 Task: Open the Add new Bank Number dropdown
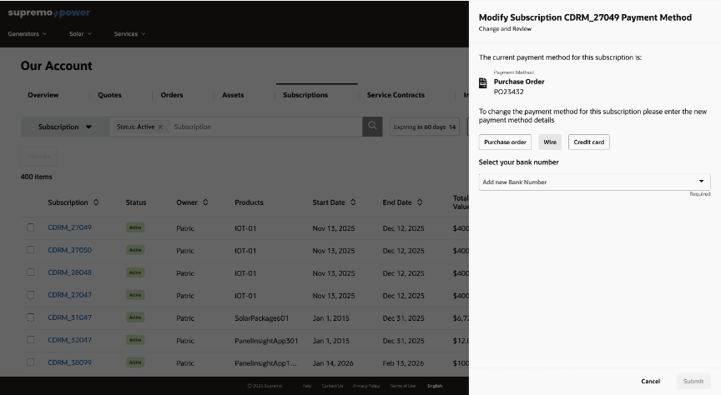coord(594,182)
